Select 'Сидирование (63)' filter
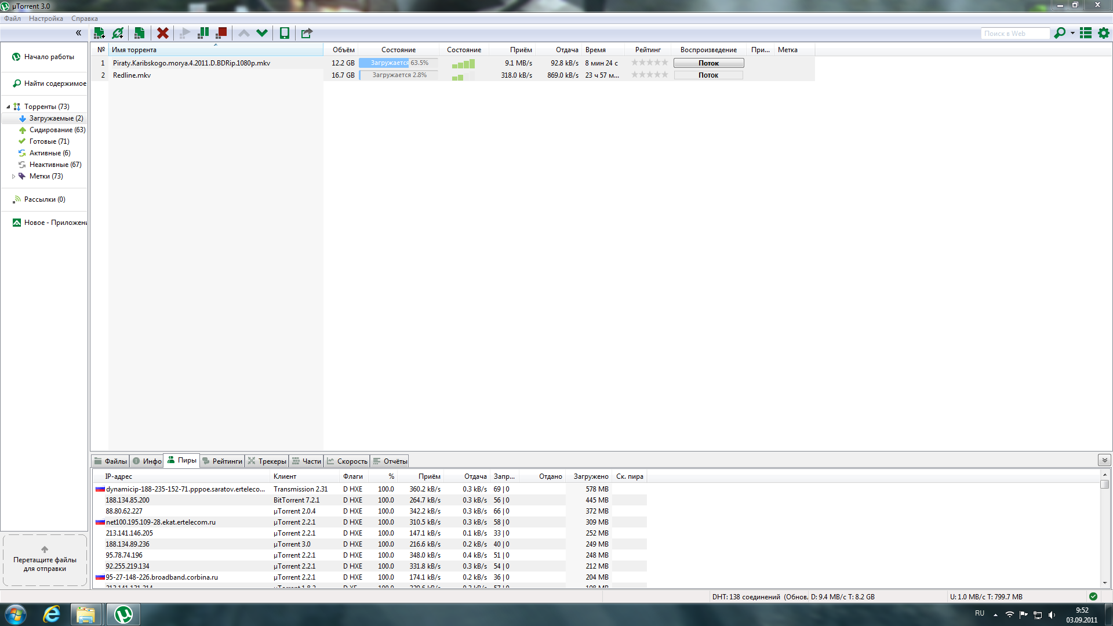This screenshot has height=626, width=1113. point(52,130)
